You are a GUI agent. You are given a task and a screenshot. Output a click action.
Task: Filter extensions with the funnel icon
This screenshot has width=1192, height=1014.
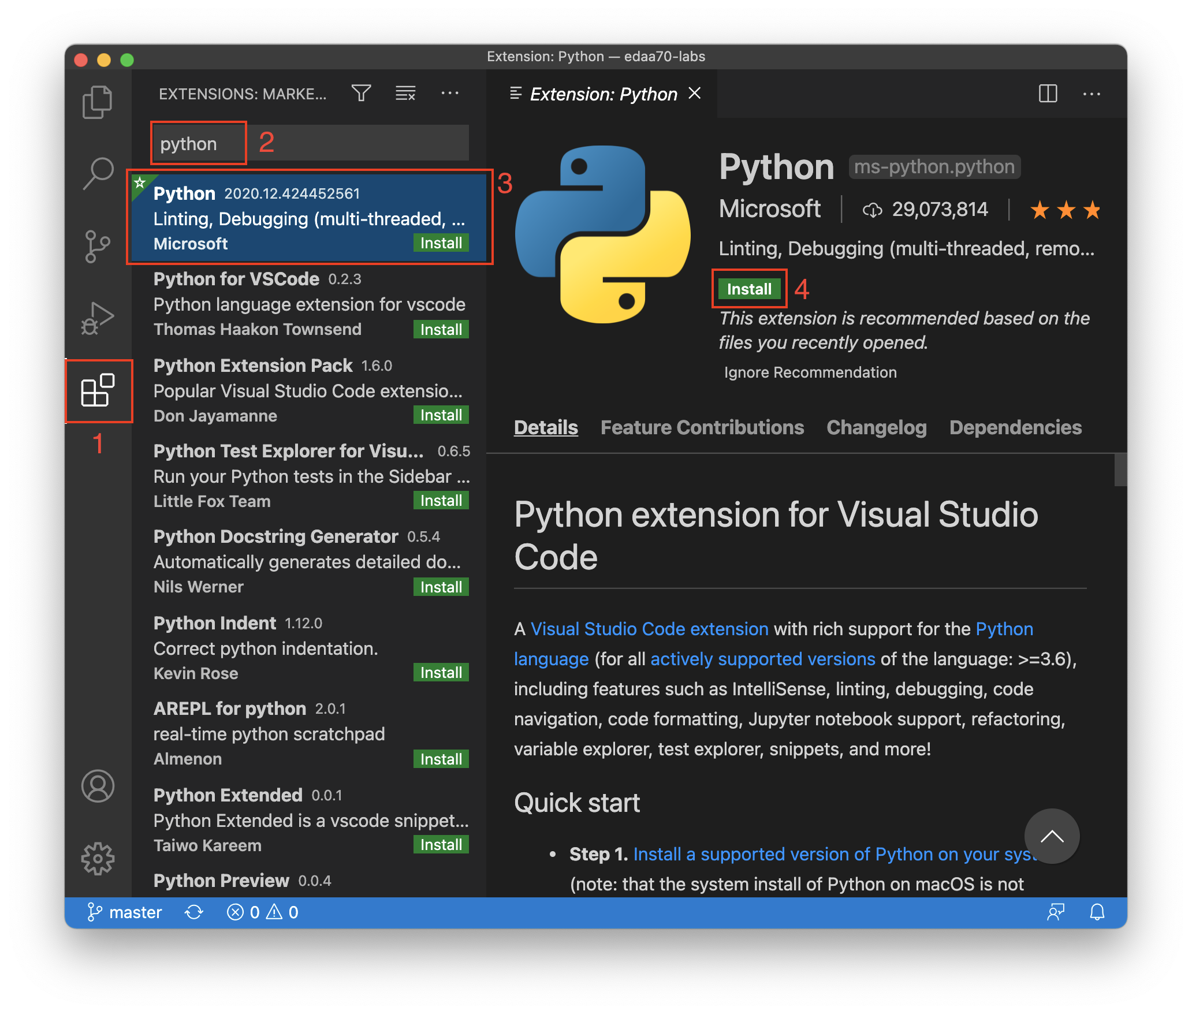(x=362, y=93)
